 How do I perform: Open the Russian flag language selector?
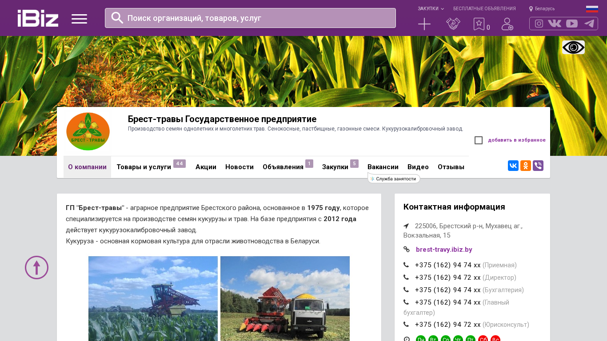click(x=592, y=9)
